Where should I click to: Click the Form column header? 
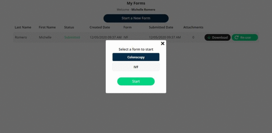(127, 27)
